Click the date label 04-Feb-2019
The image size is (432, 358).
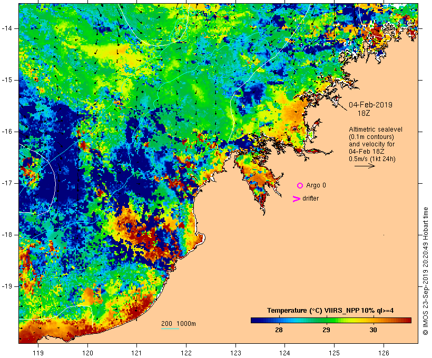[x=370, y=105]
